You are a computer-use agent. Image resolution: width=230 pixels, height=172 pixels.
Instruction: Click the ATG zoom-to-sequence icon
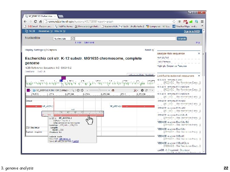click(113, 90)
